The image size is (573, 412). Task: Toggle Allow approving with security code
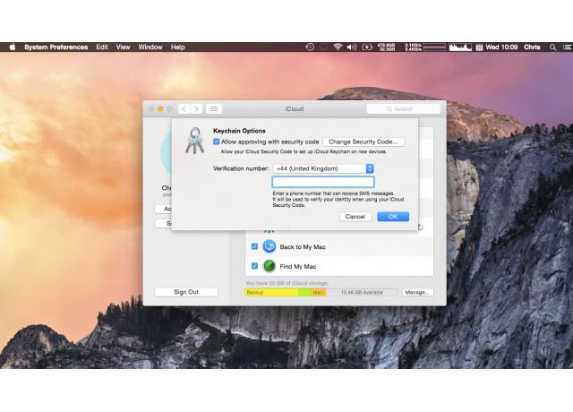(217, 142)
